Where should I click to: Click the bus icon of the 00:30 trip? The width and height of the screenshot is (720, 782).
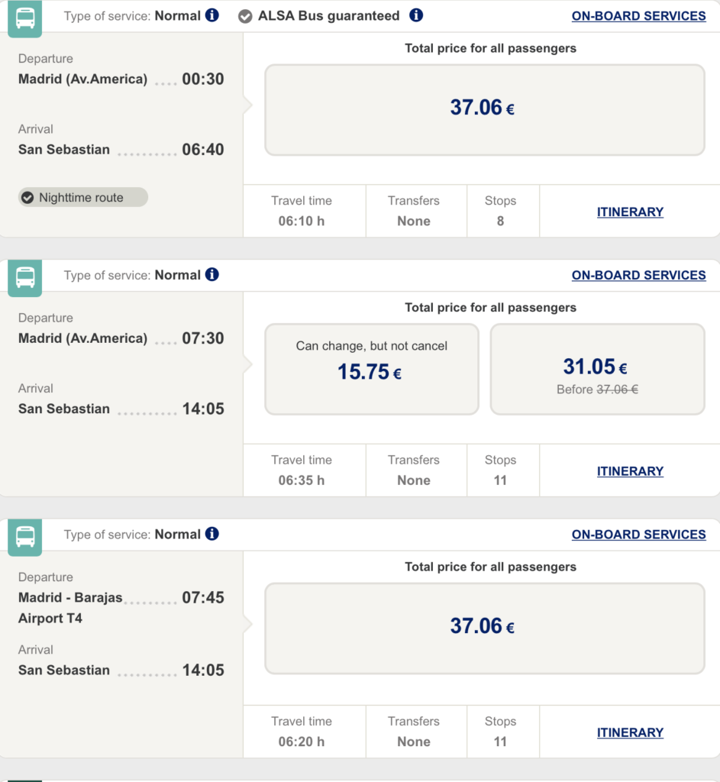point(25,18)
